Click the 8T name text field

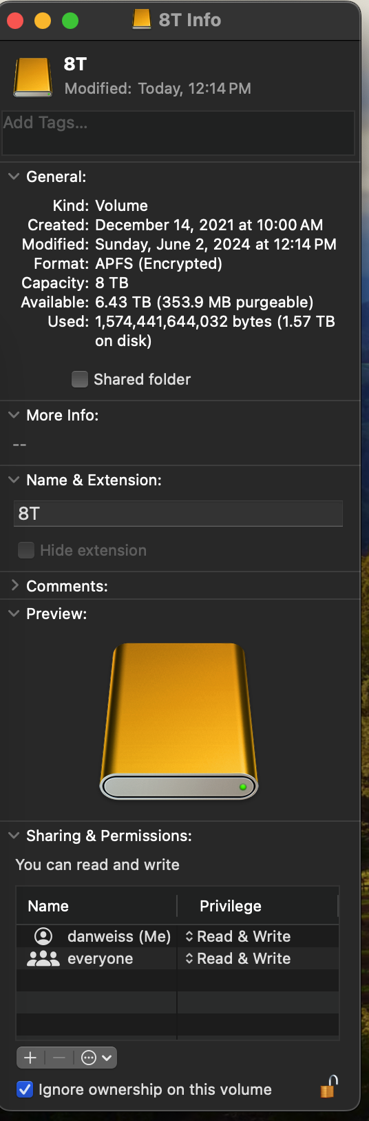pos(178,514)
